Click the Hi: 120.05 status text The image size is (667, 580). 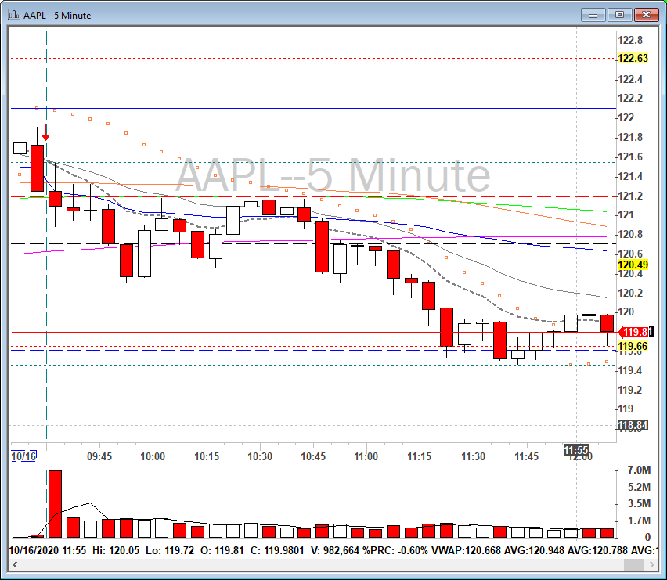click(116, 551)
